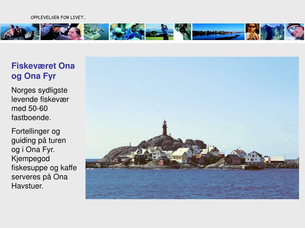Select the skier with goggles thumbnail

pos(295,32)
